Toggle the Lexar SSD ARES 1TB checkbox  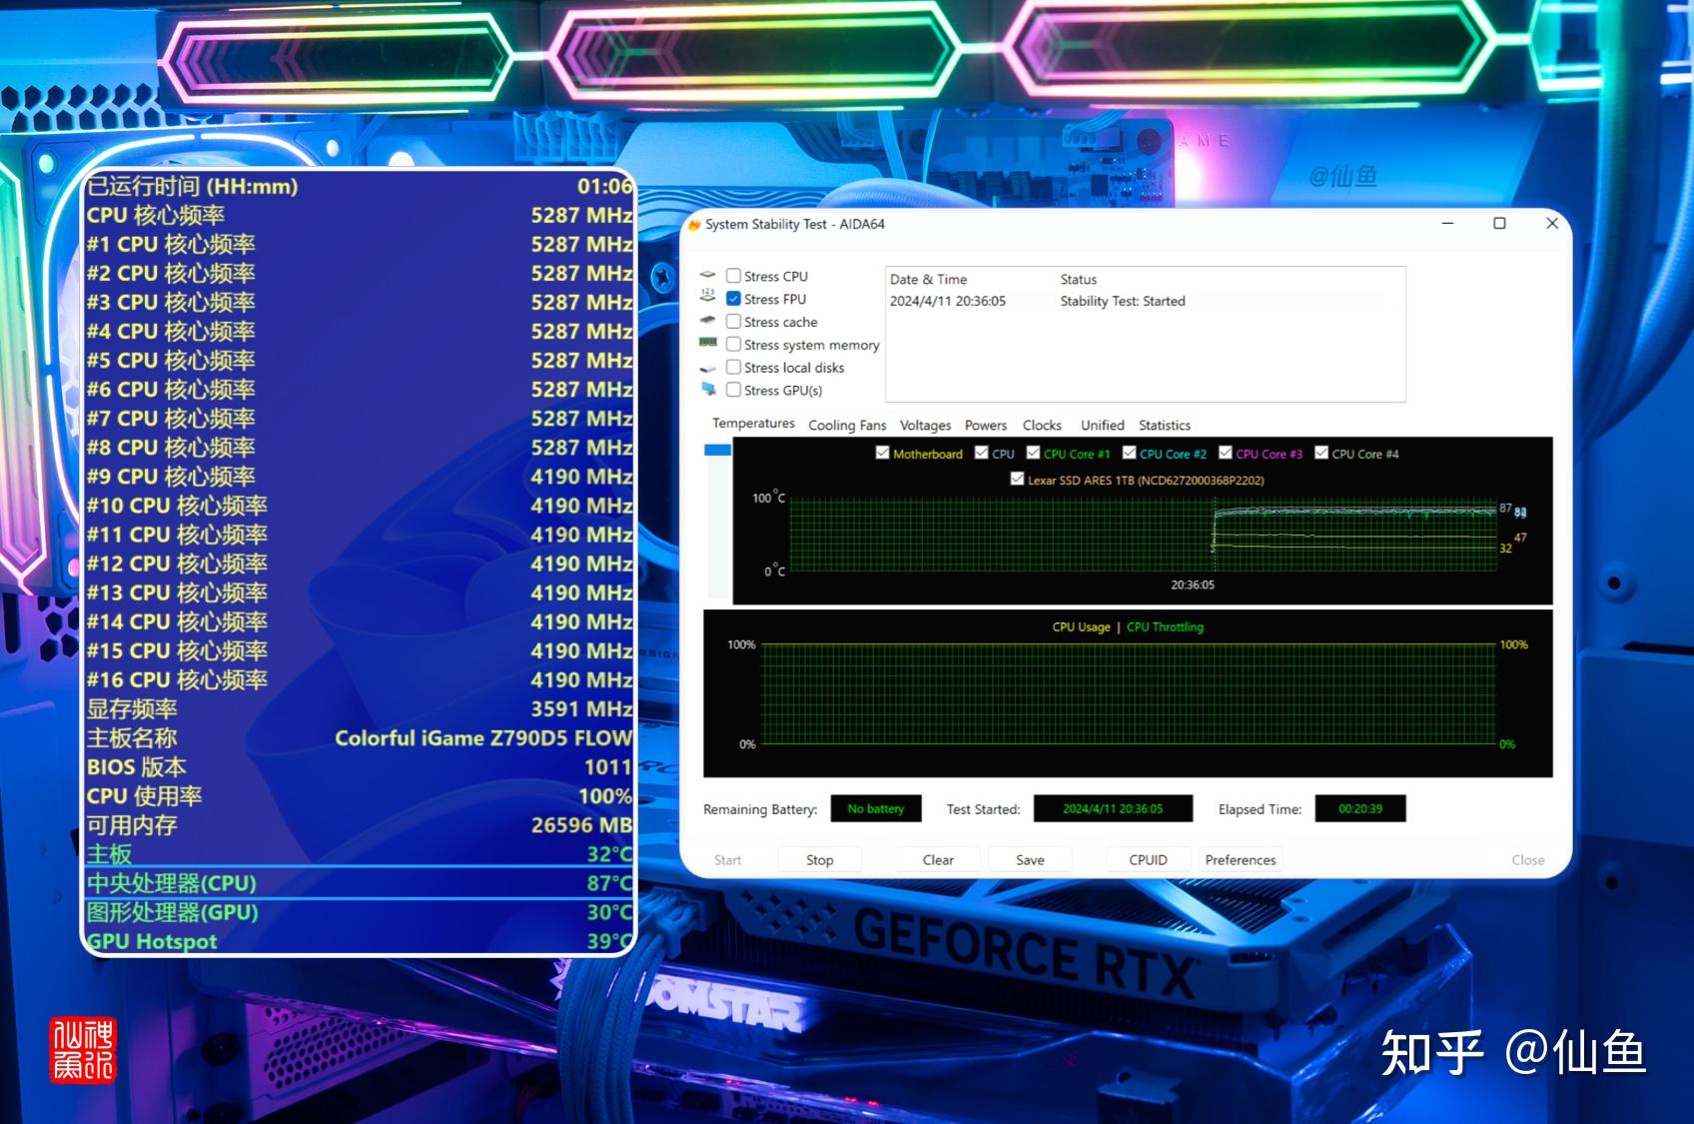pyautogui.click(x=1018, y=480)
